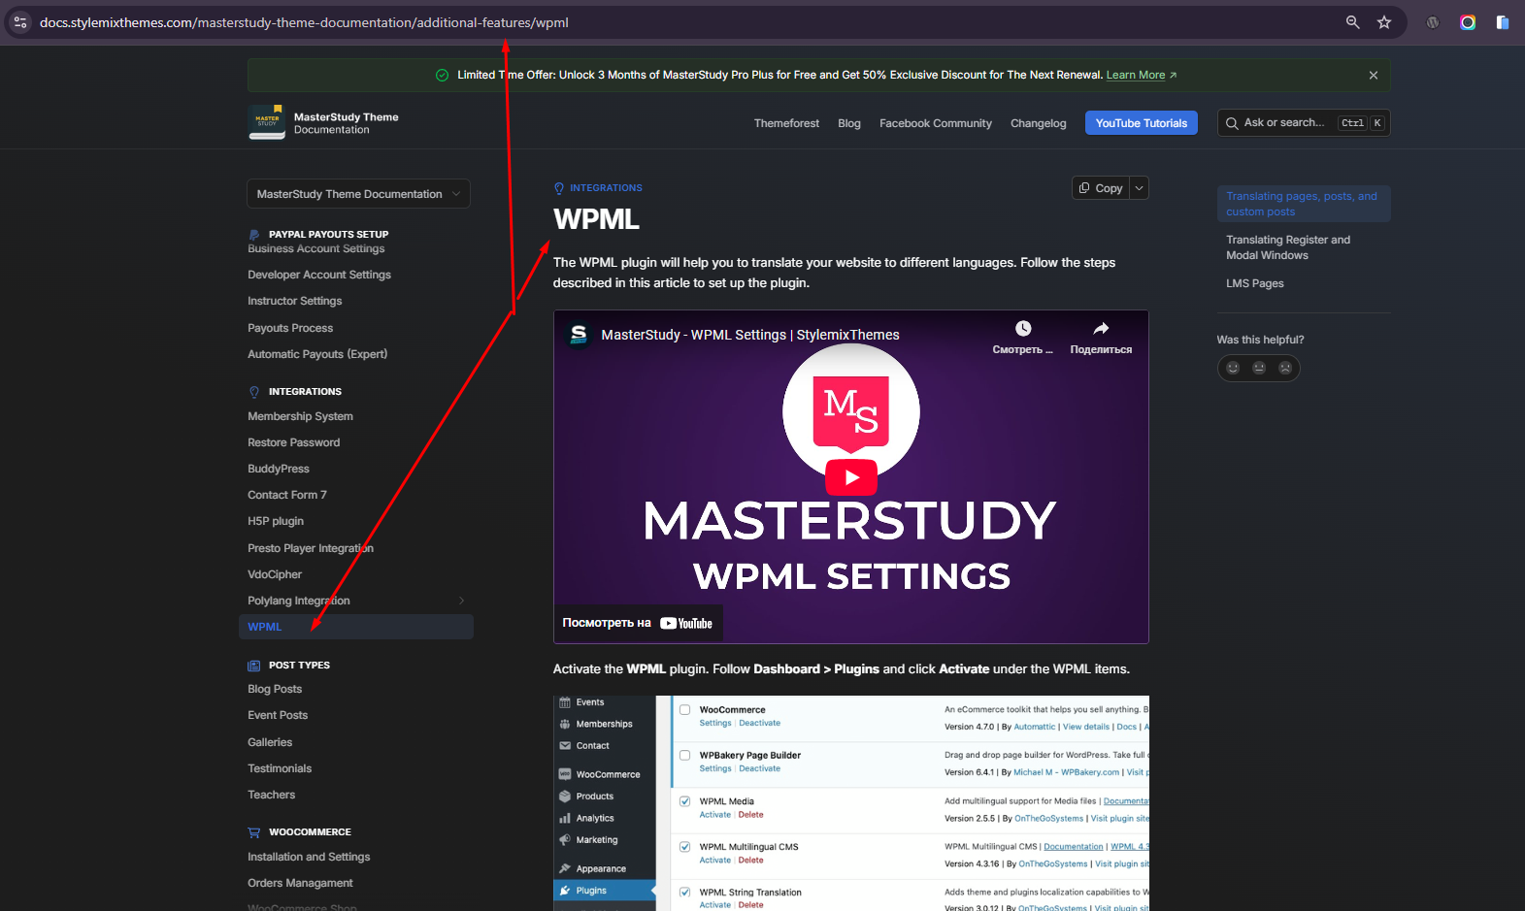Rate page with the neutral face icon
Viewport: 1525px width, 911px height.
tap(1259, 368)
